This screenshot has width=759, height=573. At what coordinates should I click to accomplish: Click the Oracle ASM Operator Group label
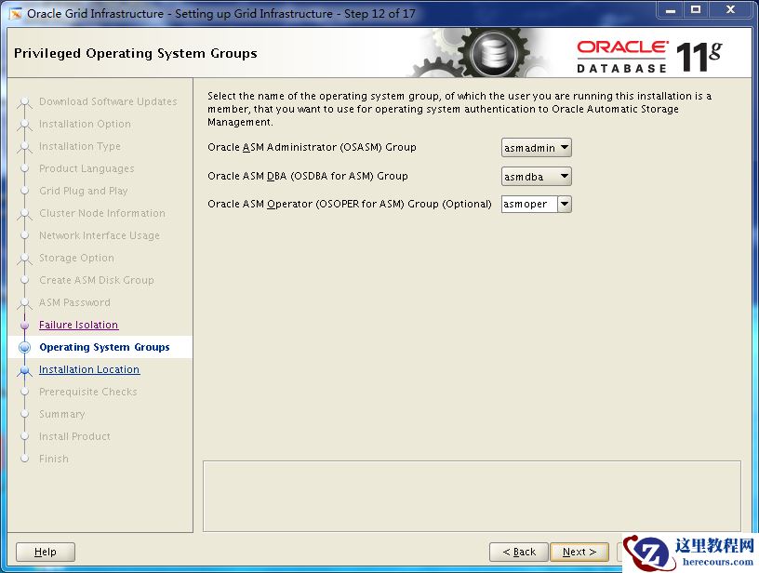[x=350, y=205]
